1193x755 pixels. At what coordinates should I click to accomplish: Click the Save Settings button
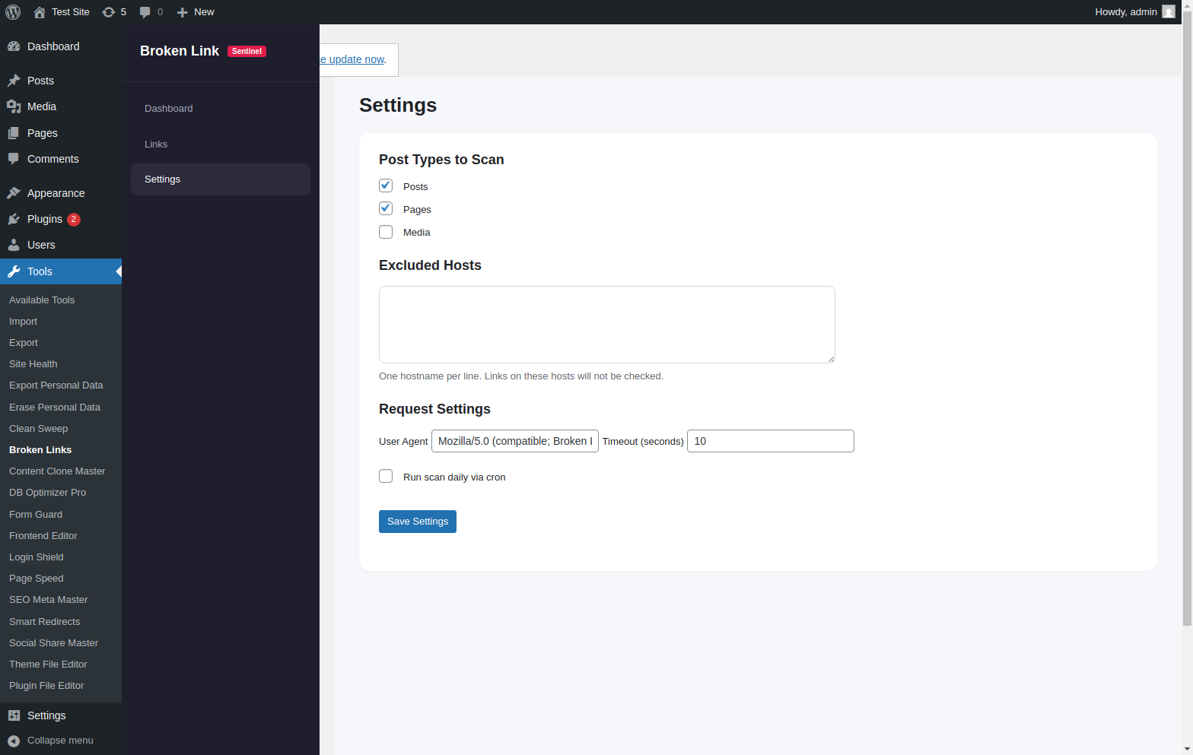418,522
